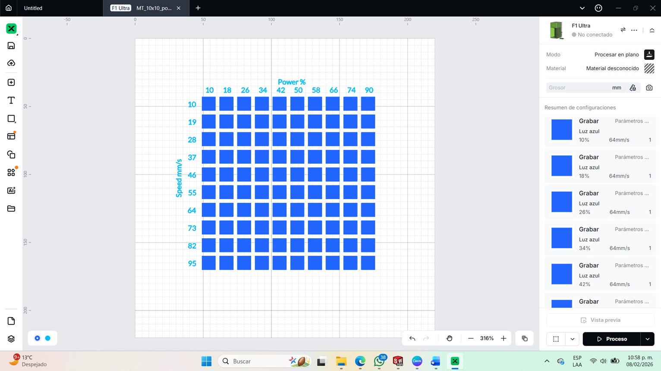Screen dimensions: 661x371
Task: Select the 'Speed mm/s' text on canvas
Action: (179, 178)
